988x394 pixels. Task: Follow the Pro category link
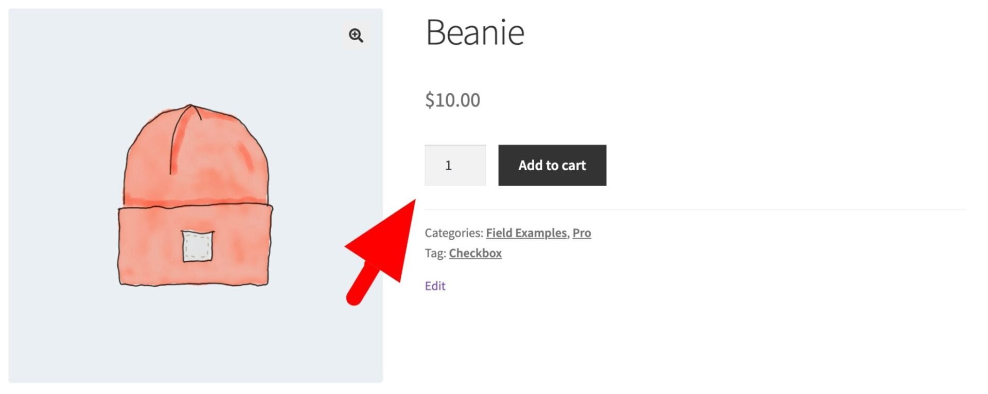(581, 233)
